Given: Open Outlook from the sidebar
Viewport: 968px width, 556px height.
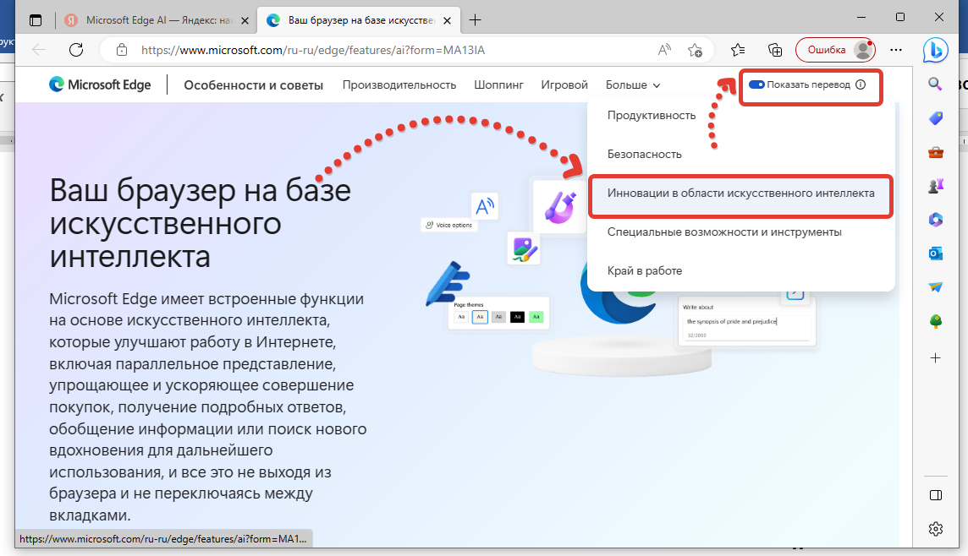Looking at the screenshot, I should pos(935,253).
